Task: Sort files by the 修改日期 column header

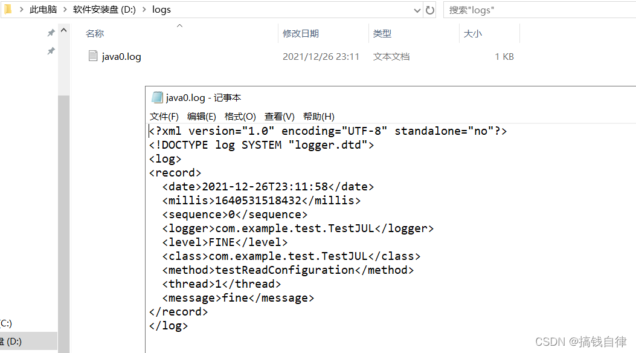Action: (x=301, y=34)
